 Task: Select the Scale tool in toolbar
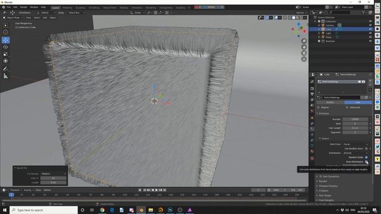pos(5,54)
